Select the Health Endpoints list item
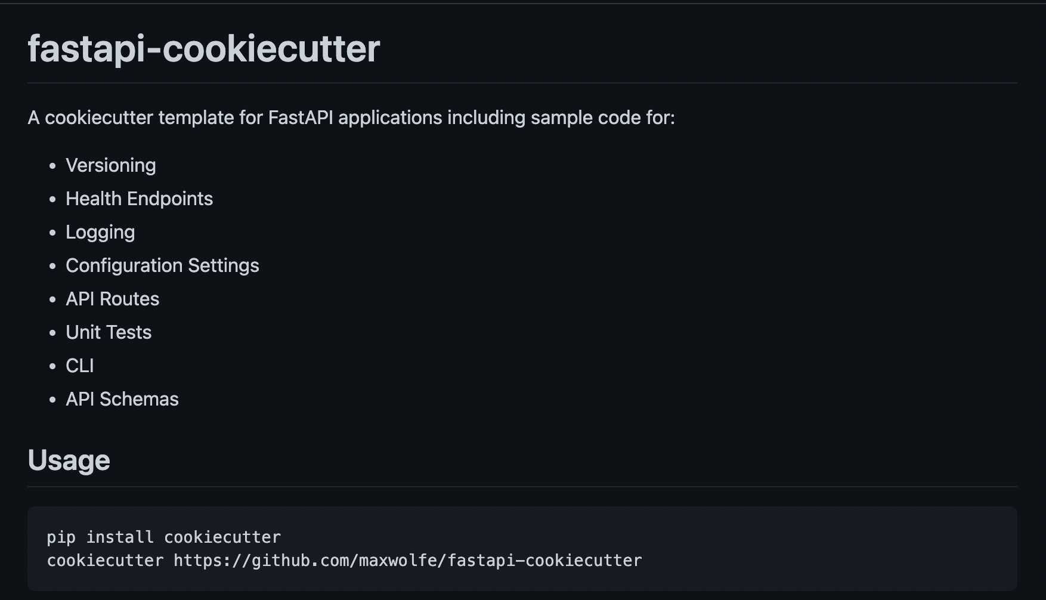The image size is (1046, 600). pyautogui.click(x=139, y=199)
